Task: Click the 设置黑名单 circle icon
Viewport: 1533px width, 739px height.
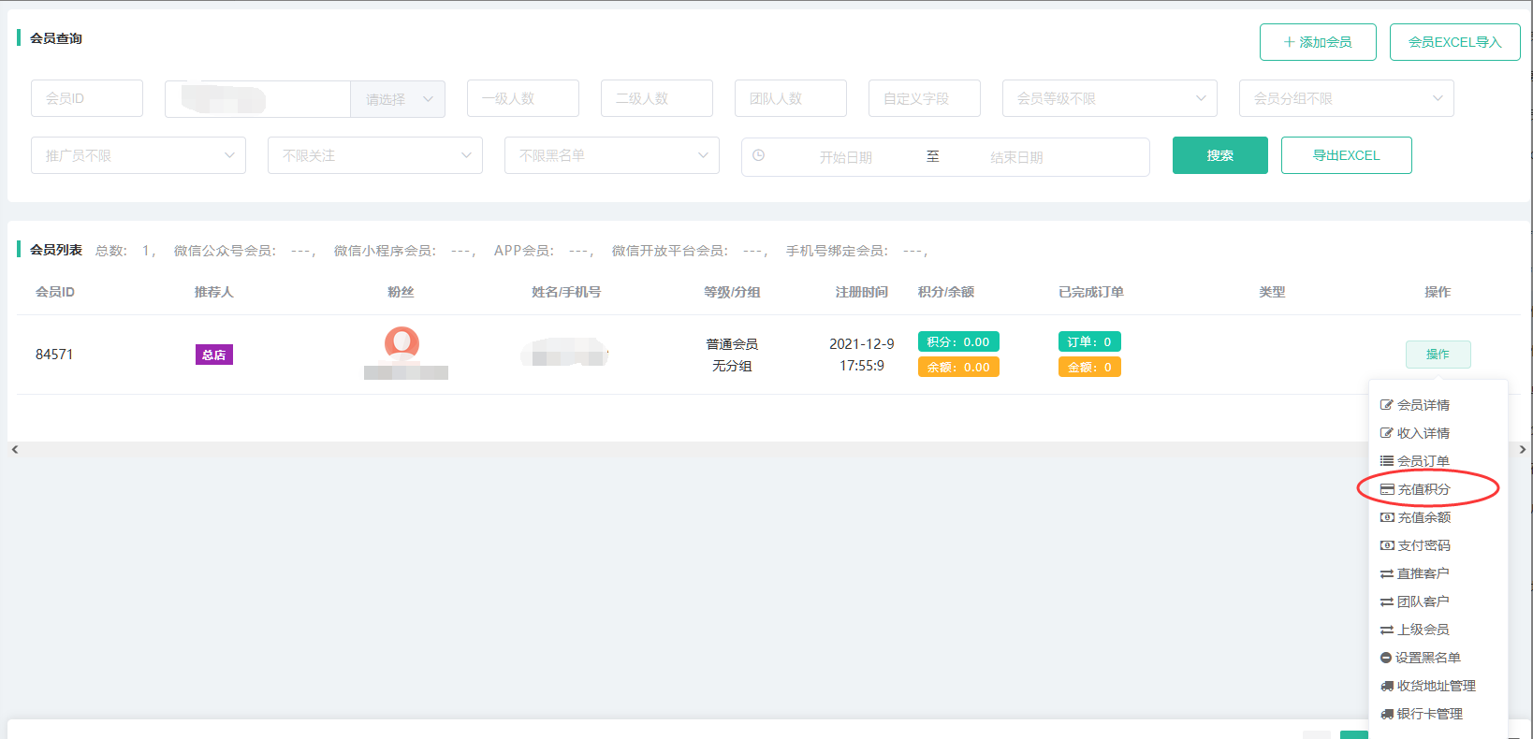Action: coord(1386,658)
